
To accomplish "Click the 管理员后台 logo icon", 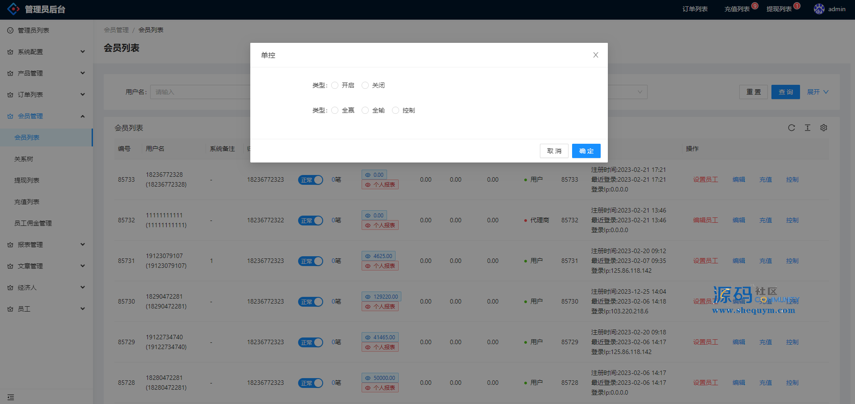I will click(x=13, y=9).
